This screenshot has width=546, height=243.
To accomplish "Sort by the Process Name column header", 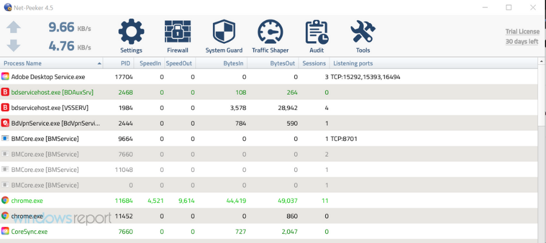I will 52,63.
